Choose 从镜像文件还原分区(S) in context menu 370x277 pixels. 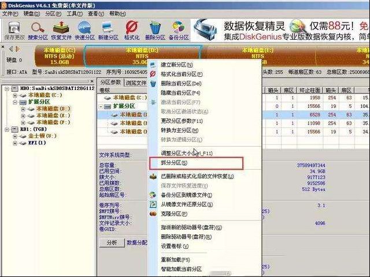187,204
